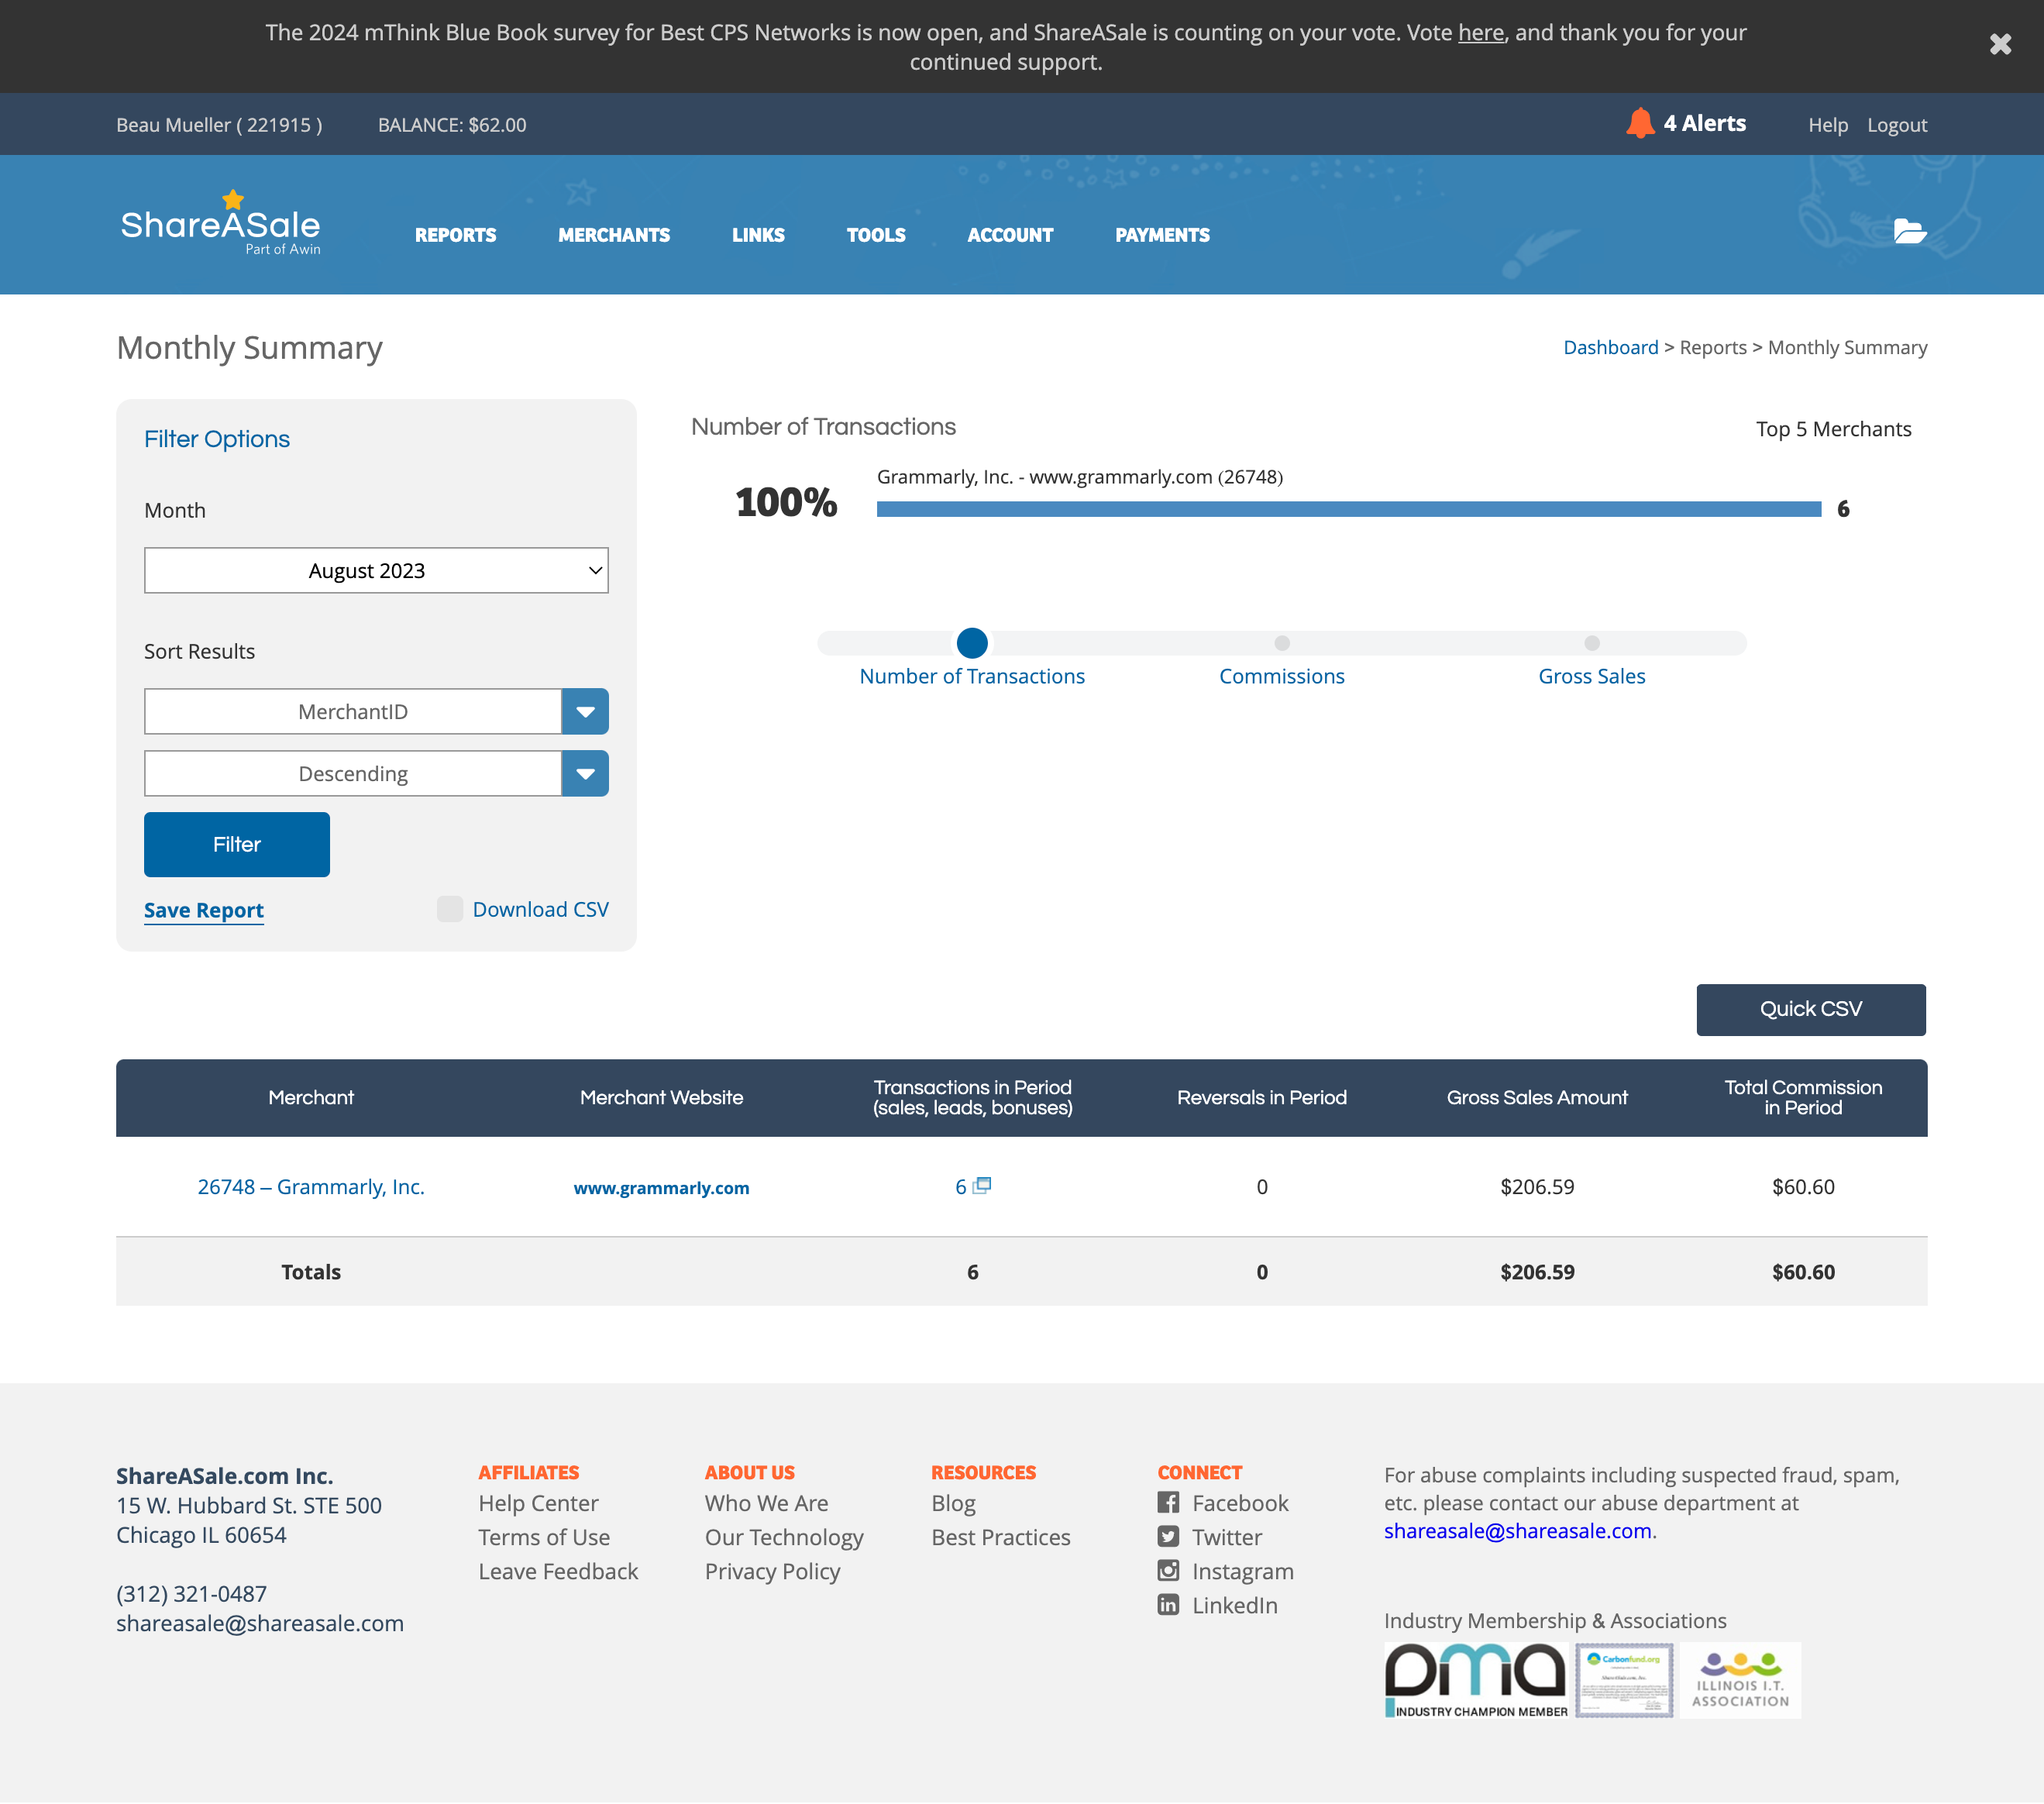2044x1804 pixels.
Task: Open the 26748 – Grammarly, Inc. merchant link
Action: tap(311, 1186)
